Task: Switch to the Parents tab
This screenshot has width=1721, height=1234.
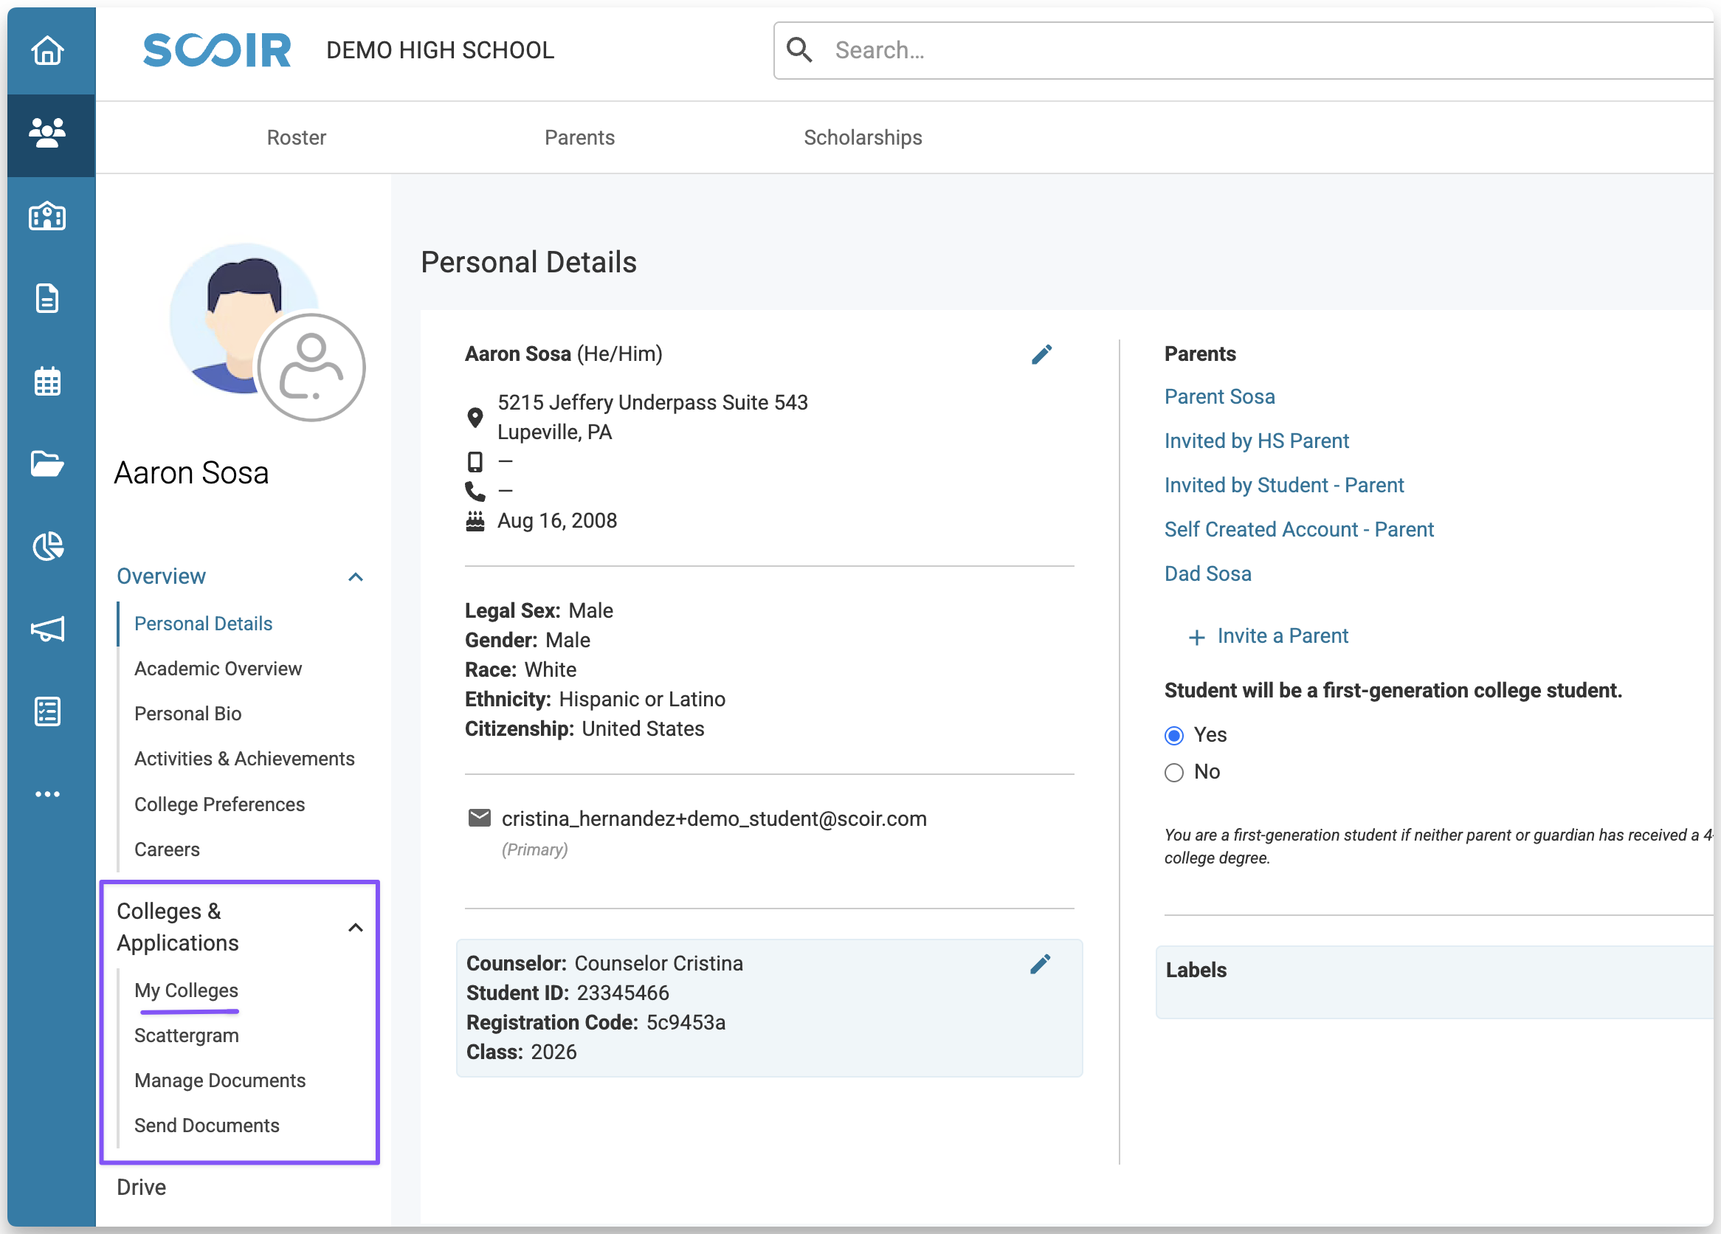Action: (x=579, y=137)
